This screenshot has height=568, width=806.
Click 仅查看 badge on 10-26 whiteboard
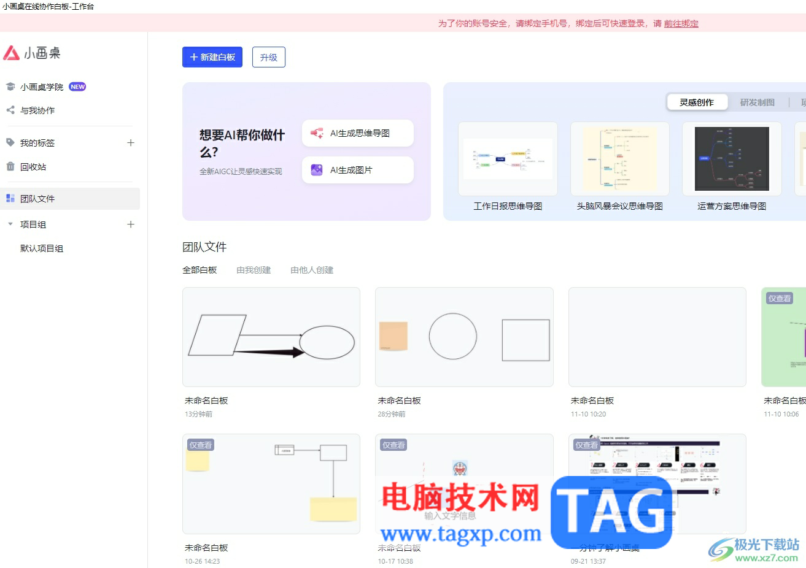[x=201, y=445]
